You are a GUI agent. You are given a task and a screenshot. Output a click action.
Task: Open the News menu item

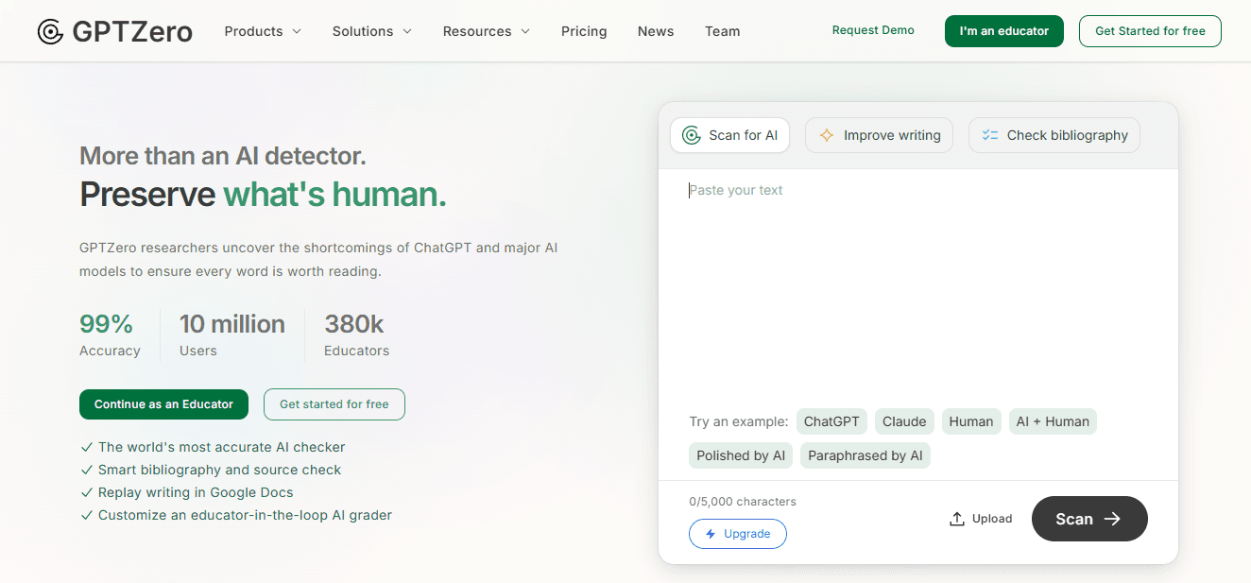pos(656,31)
